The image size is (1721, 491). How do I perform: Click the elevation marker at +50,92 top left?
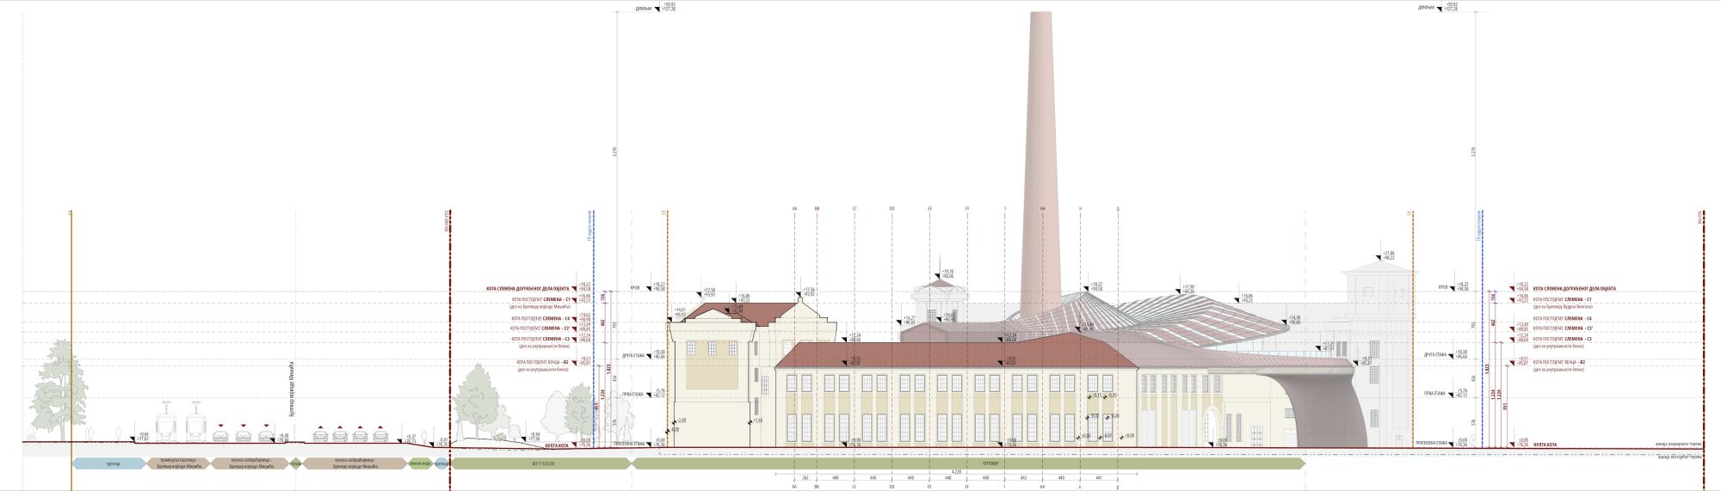point(665,8)
